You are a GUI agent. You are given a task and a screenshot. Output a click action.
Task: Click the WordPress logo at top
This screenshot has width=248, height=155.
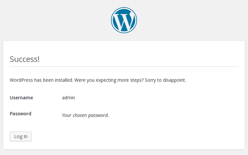pos(124,20)
